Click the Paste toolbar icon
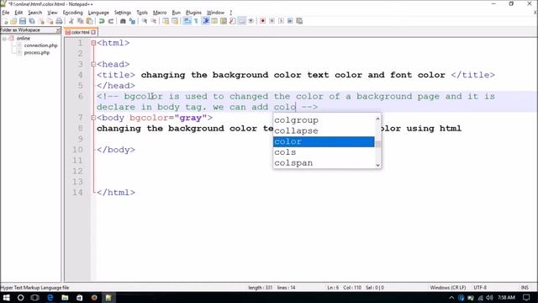The image size is (538, 303). [x=90, y=21]
